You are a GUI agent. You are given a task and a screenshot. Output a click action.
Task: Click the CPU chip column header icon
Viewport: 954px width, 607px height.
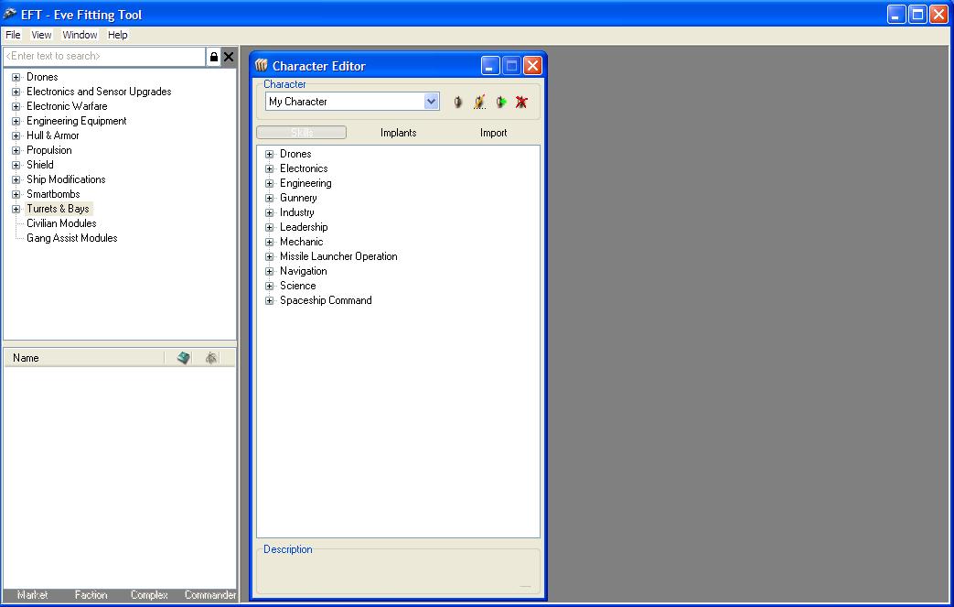point(183,358)
